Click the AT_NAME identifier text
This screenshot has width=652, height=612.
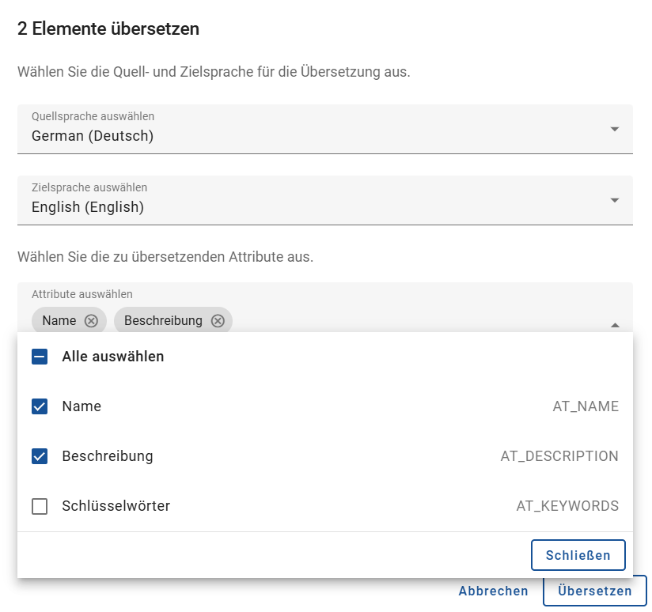pos(586,406)
